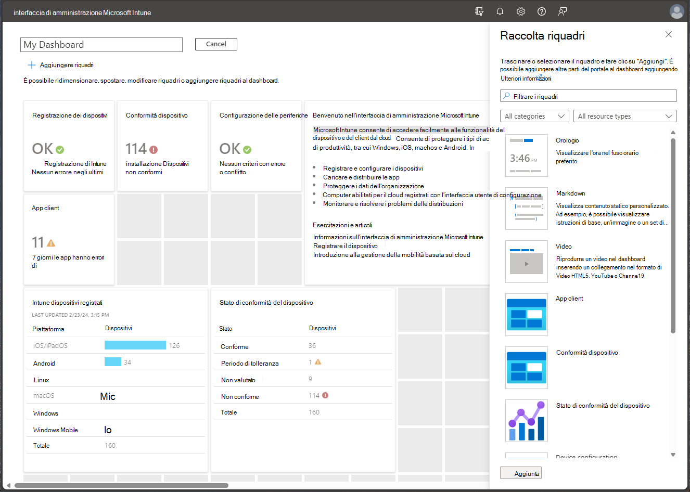690x492 pixels.
Task: Click the Filtrare i riquadri search field
Action: click(x=589, y=96)
